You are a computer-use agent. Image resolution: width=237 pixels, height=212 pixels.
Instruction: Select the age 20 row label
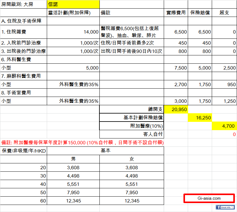coord(24,167)
